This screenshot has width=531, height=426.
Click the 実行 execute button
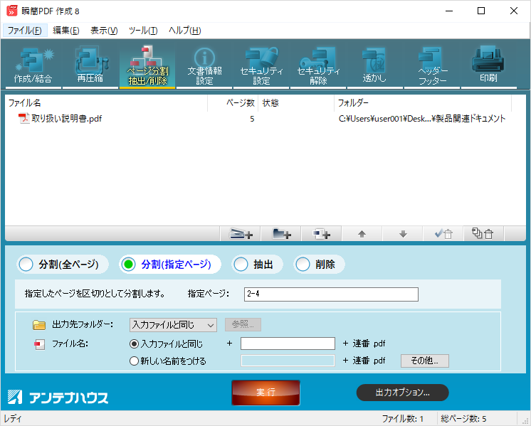pyautogui.click(x=265, y=393)
